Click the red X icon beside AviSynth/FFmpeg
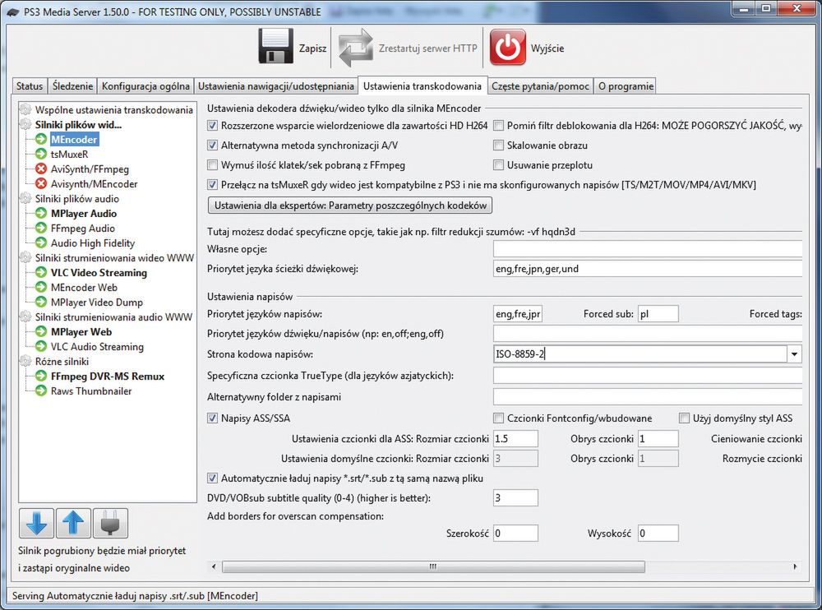 (x=41, y=169)
